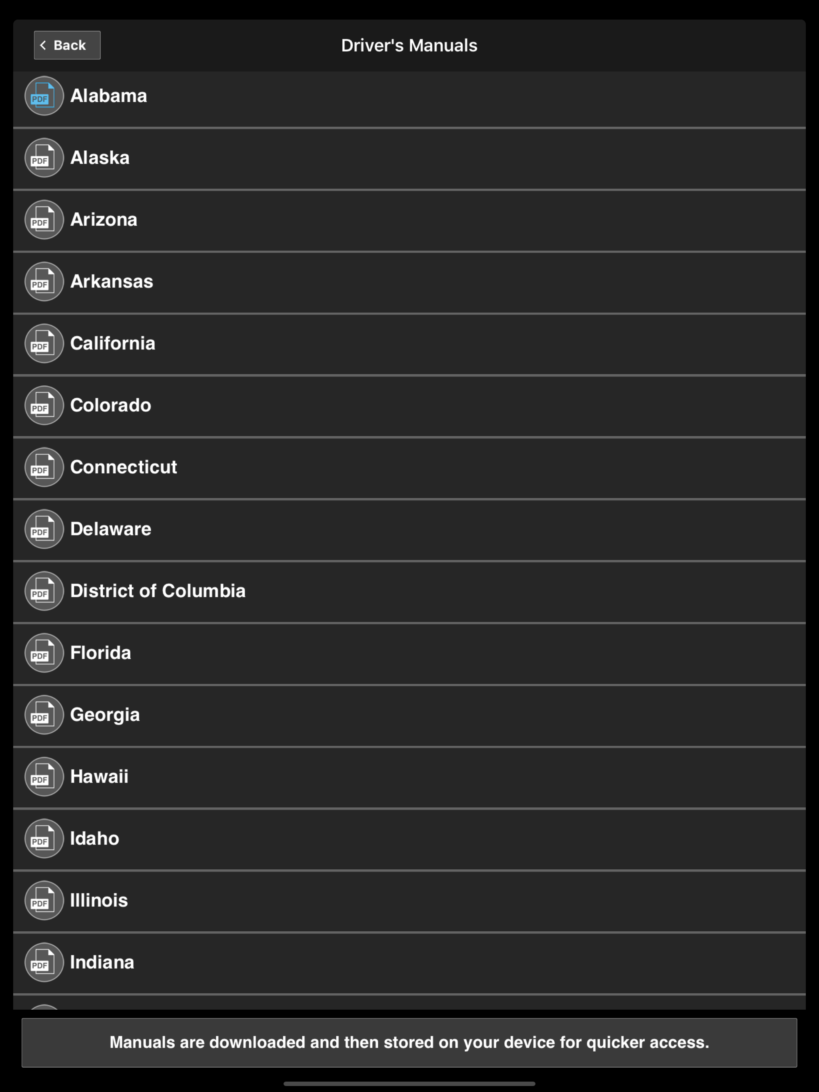This screenshot has width=819, height=1092.
Task: Open the District of Columbia PDF icon
Action: (44, 591)
